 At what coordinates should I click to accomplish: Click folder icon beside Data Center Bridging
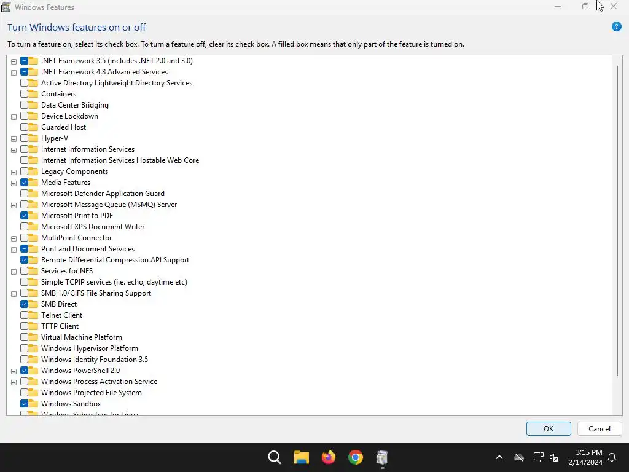click(33, 104)
